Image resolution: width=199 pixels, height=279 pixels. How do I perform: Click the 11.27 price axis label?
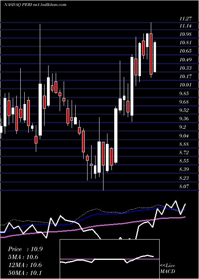185,18
